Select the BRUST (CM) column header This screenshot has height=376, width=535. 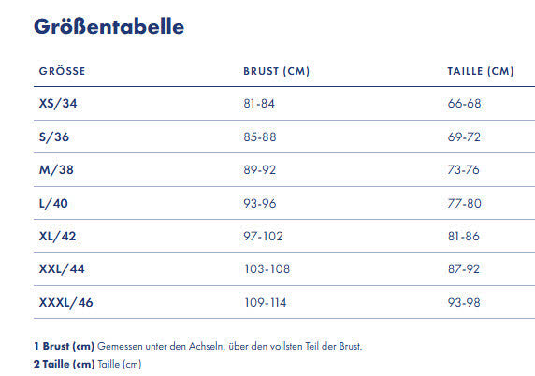(276, 71)
